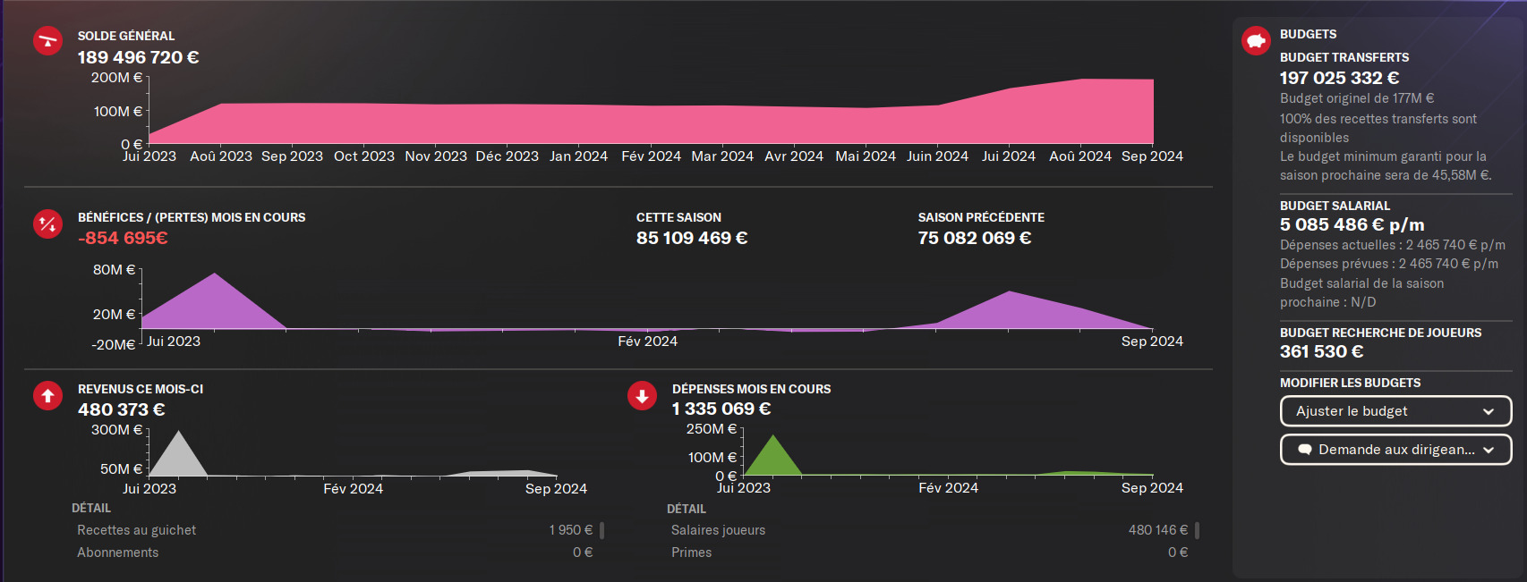1527x582 pixels.
Task: Open the Ajuster le budget dropdown
Action: point(1395,411)
